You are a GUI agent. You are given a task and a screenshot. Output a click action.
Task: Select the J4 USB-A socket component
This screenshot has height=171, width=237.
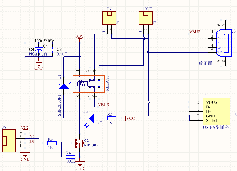coord(216,111)
